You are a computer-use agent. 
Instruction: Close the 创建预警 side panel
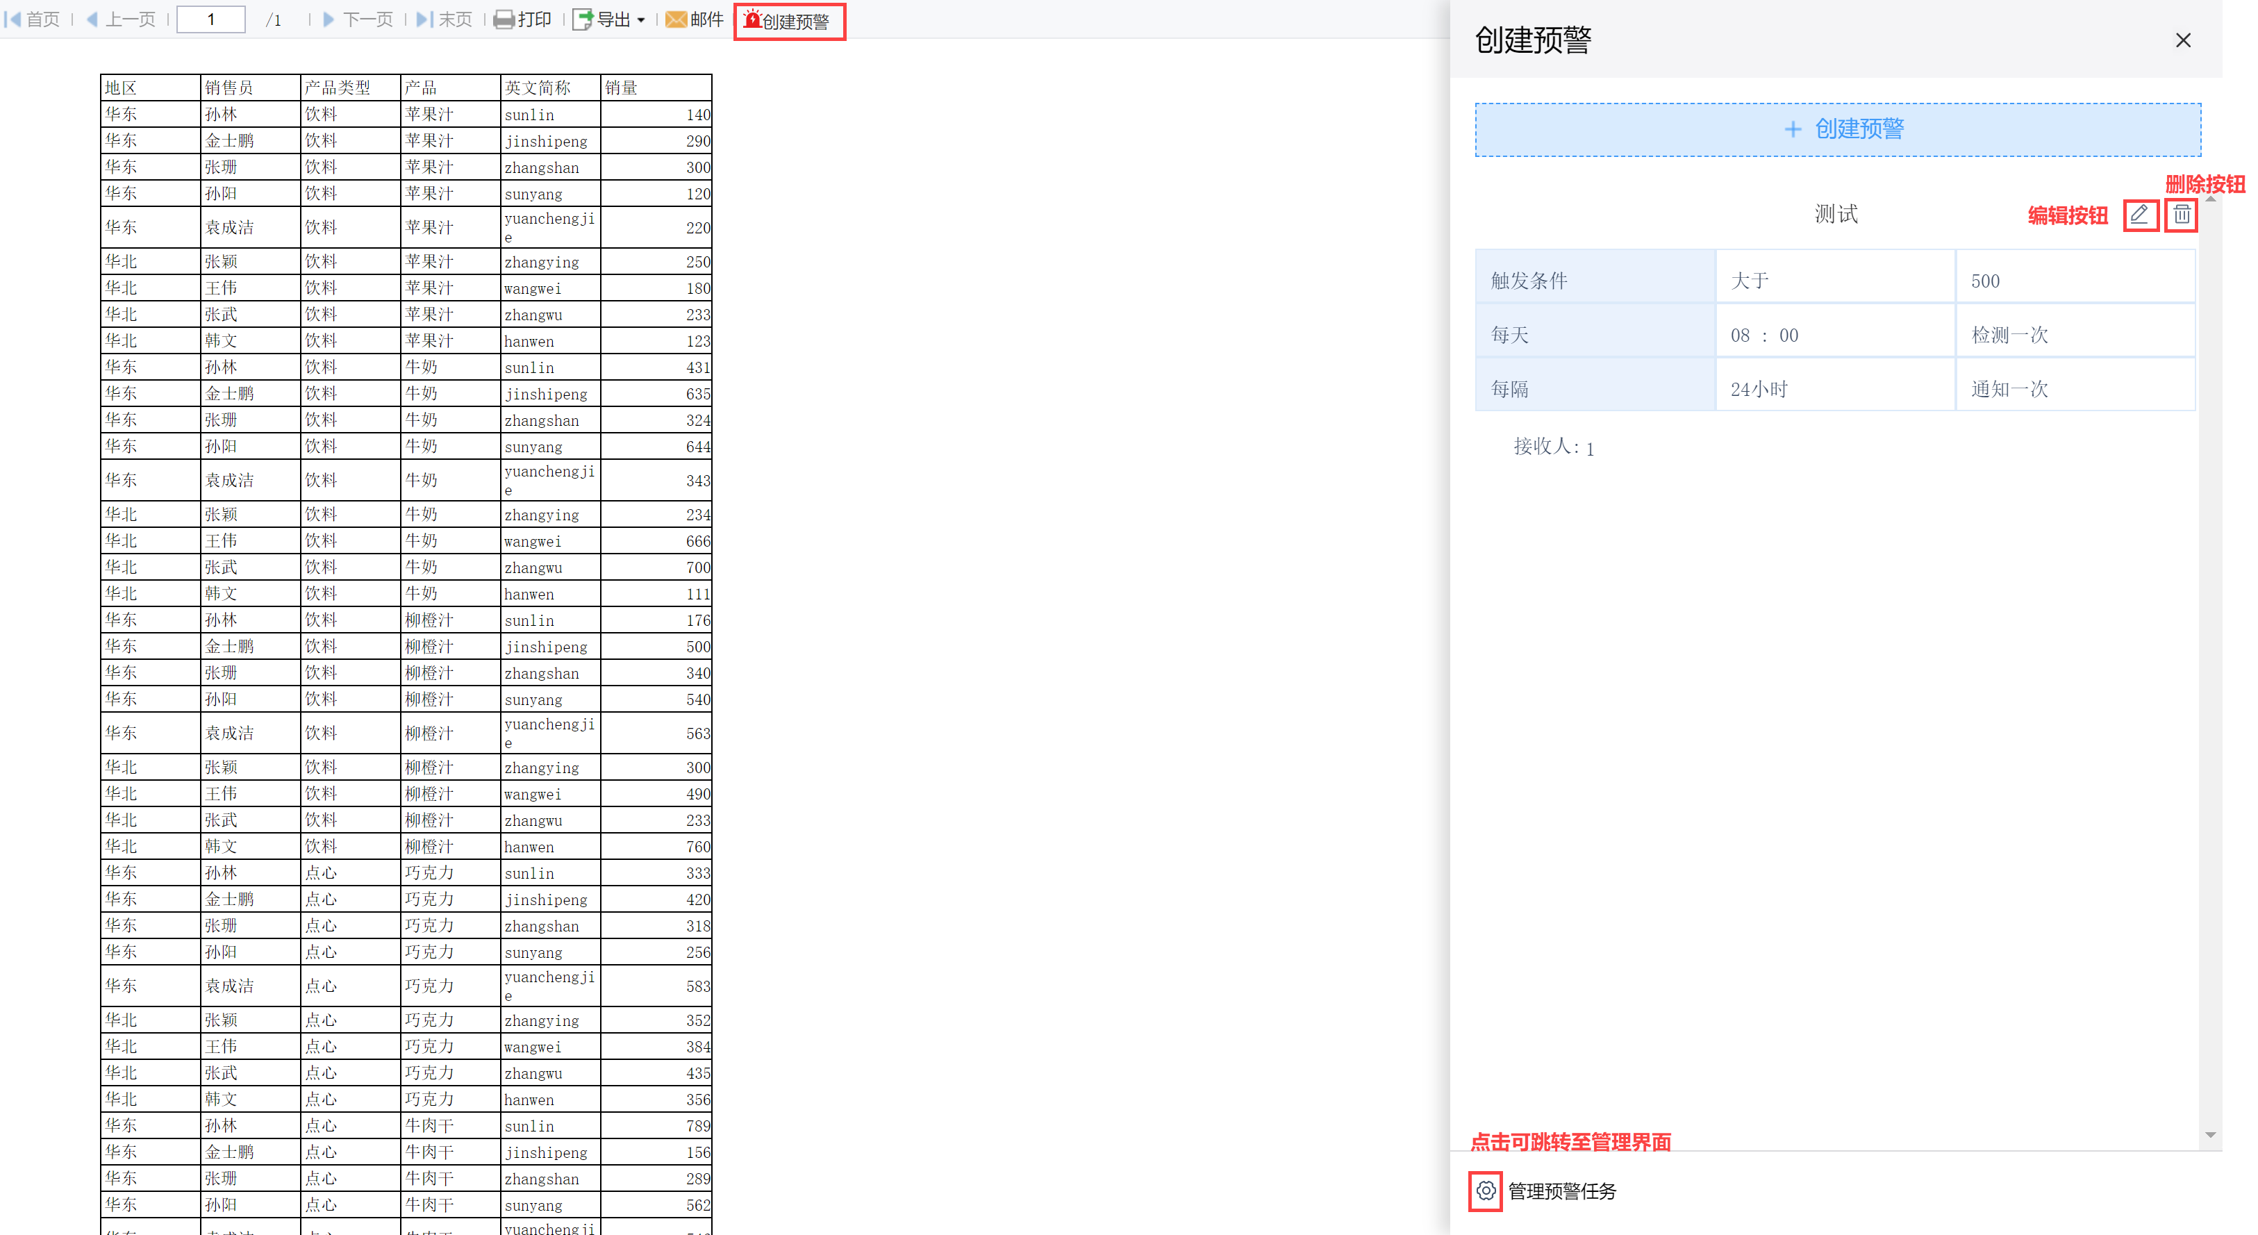2182,40
